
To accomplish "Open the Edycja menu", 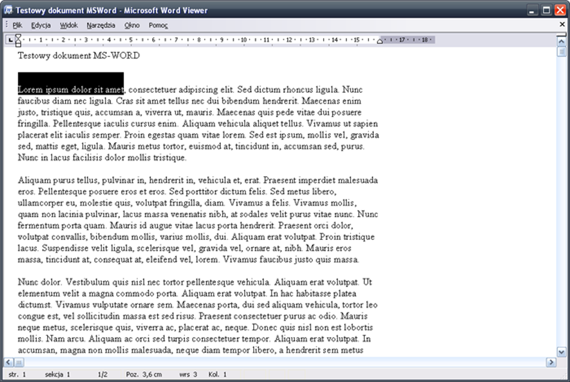I will coord(41,25).
